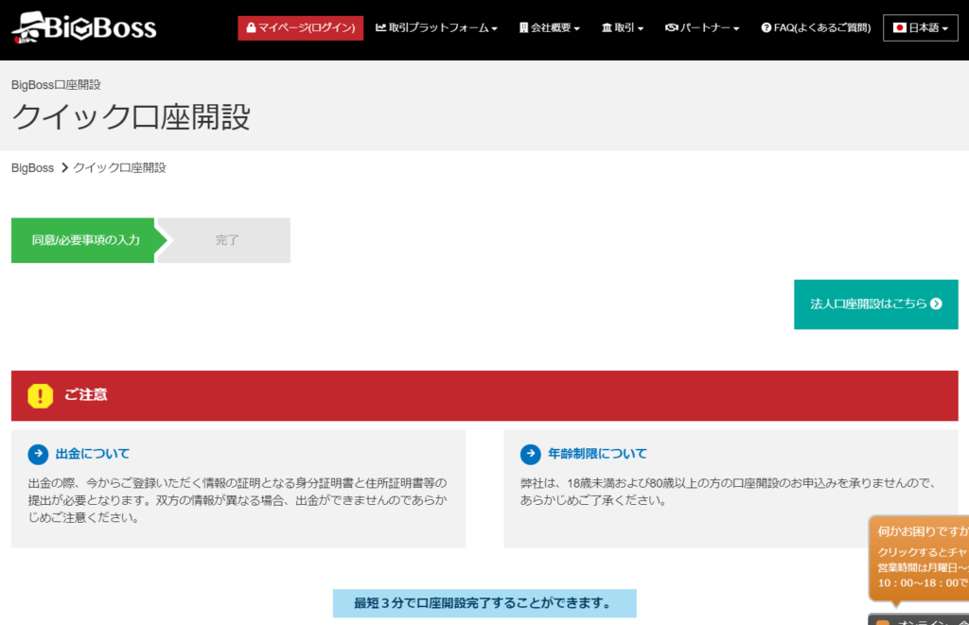Viewport: 969px width, 625px height.
Task: Open the 取引 dropdown with bank icon
Action: pos(623,27)
